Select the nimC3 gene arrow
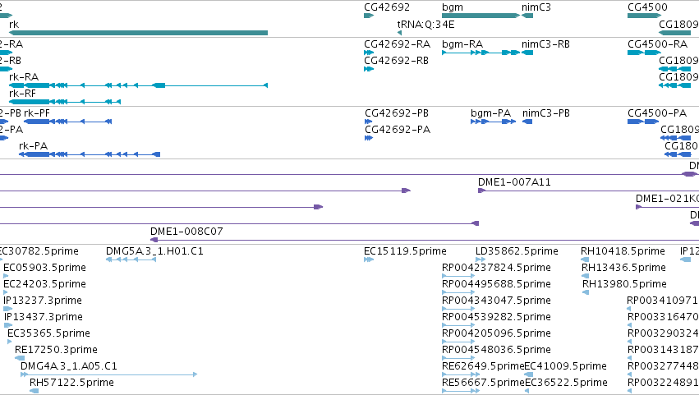699x395 pixels. click(x=527, y=16)
